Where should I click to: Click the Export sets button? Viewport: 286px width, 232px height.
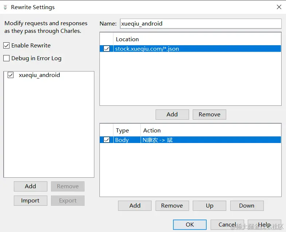click(x=68, y=201)
